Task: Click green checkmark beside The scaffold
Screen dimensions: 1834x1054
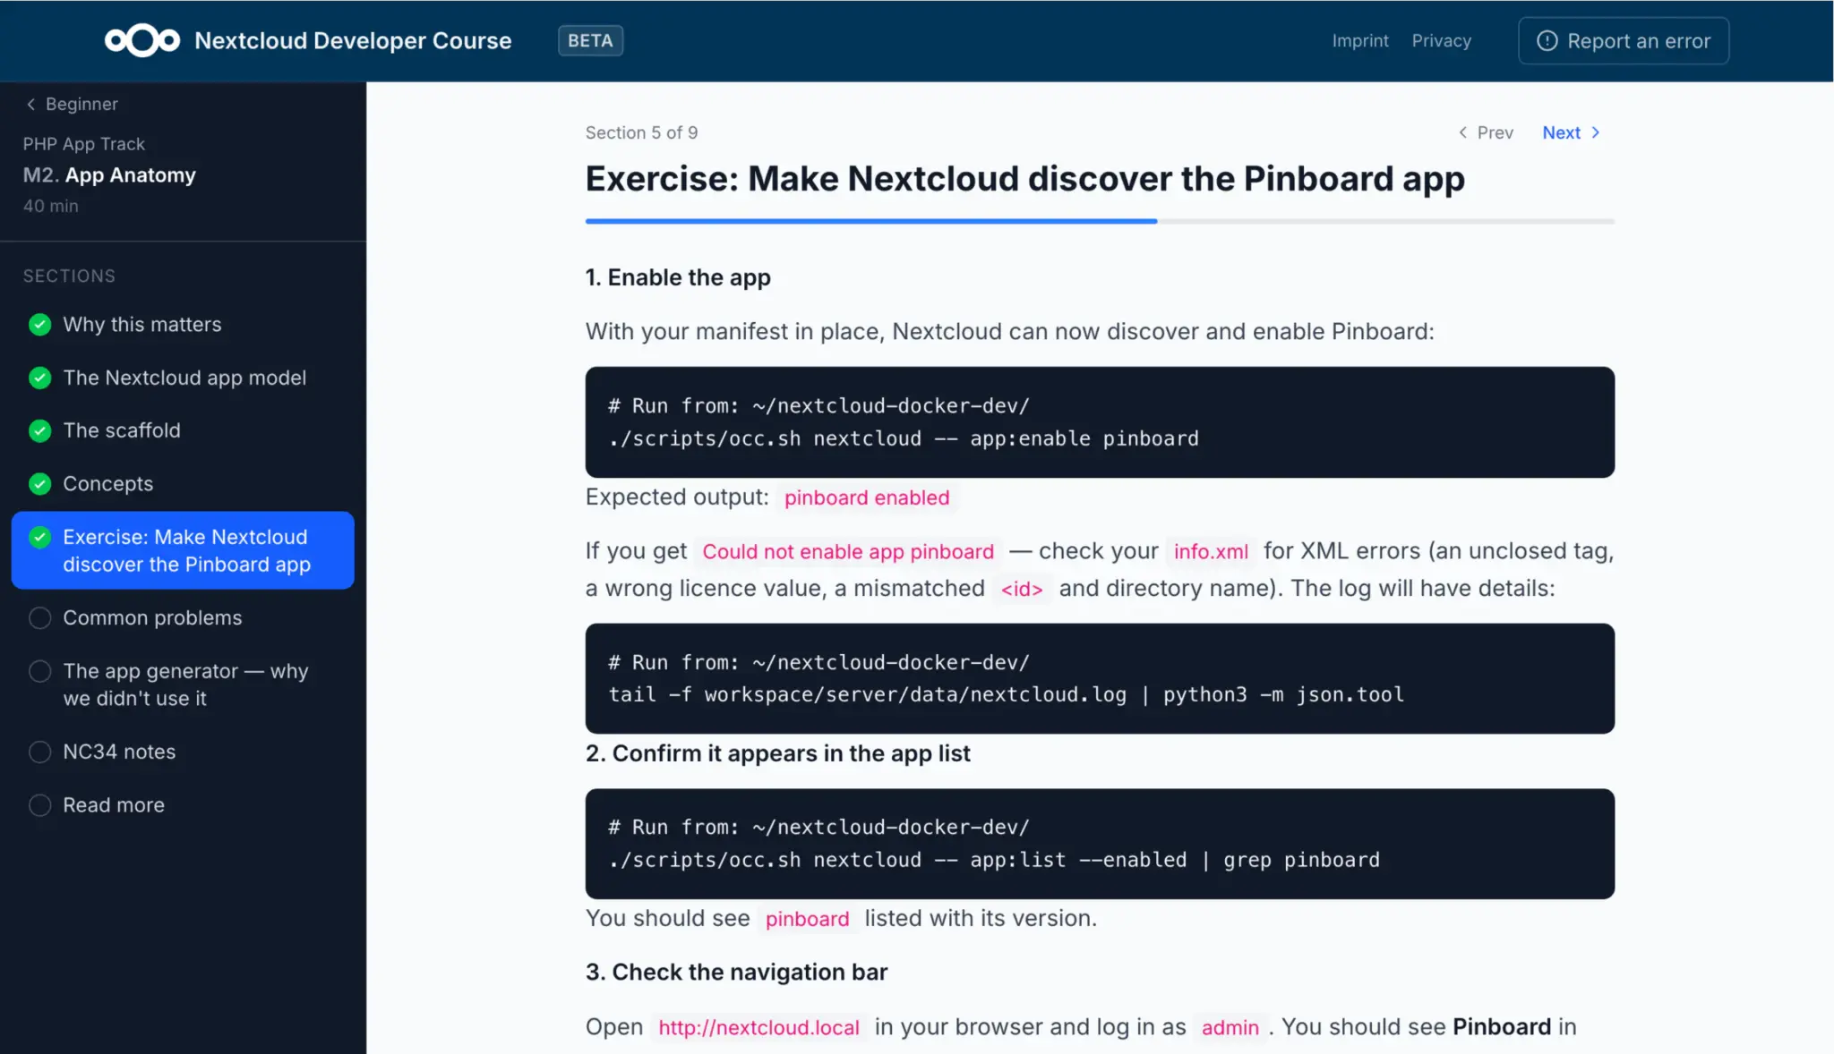Action: 39,430
